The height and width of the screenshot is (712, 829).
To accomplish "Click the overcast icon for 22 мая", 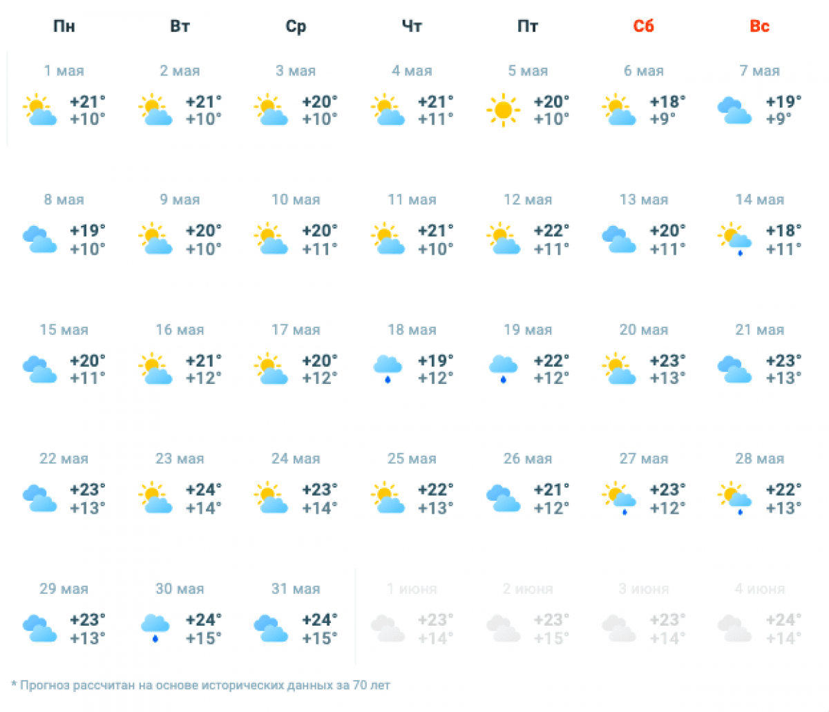I will (39, 498).
